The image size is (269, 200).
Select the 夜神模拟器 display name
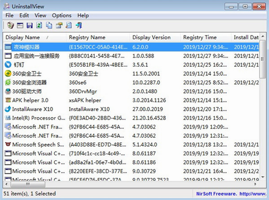click(27, 47)
